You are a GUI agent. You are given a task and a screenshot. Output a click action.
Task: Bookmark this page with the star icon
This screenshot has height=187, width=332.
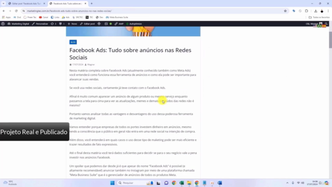285,11
